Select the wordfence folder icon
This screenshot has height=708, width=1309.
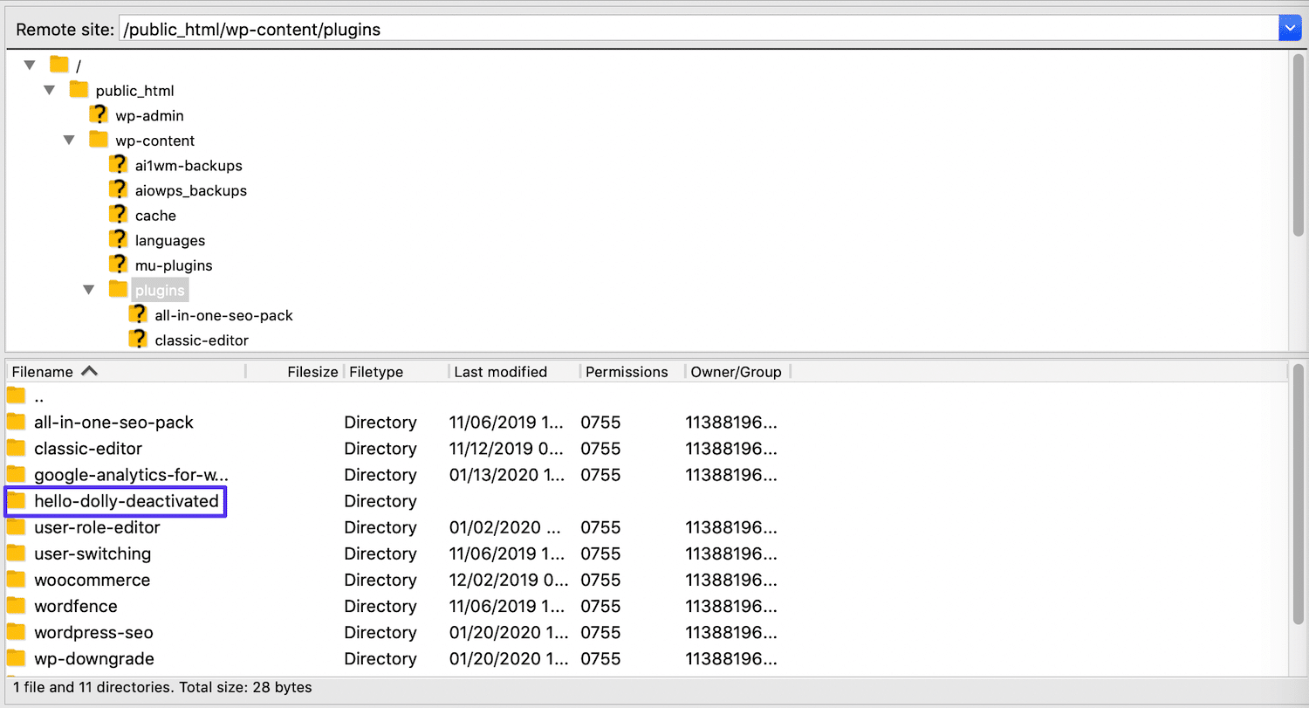click(x=16, y=606)
